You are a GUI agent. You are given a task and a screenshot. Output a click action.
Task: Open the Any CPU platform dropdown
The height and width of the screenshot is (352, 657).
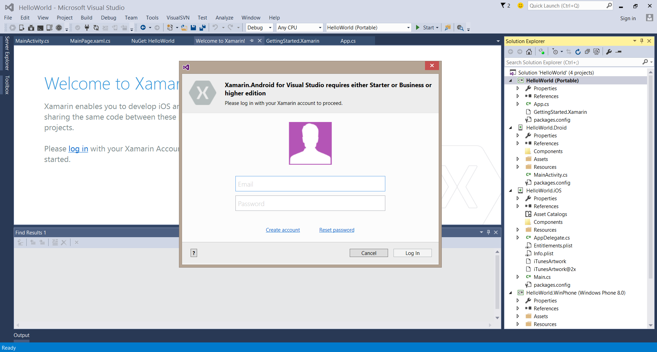coord(299,28)
